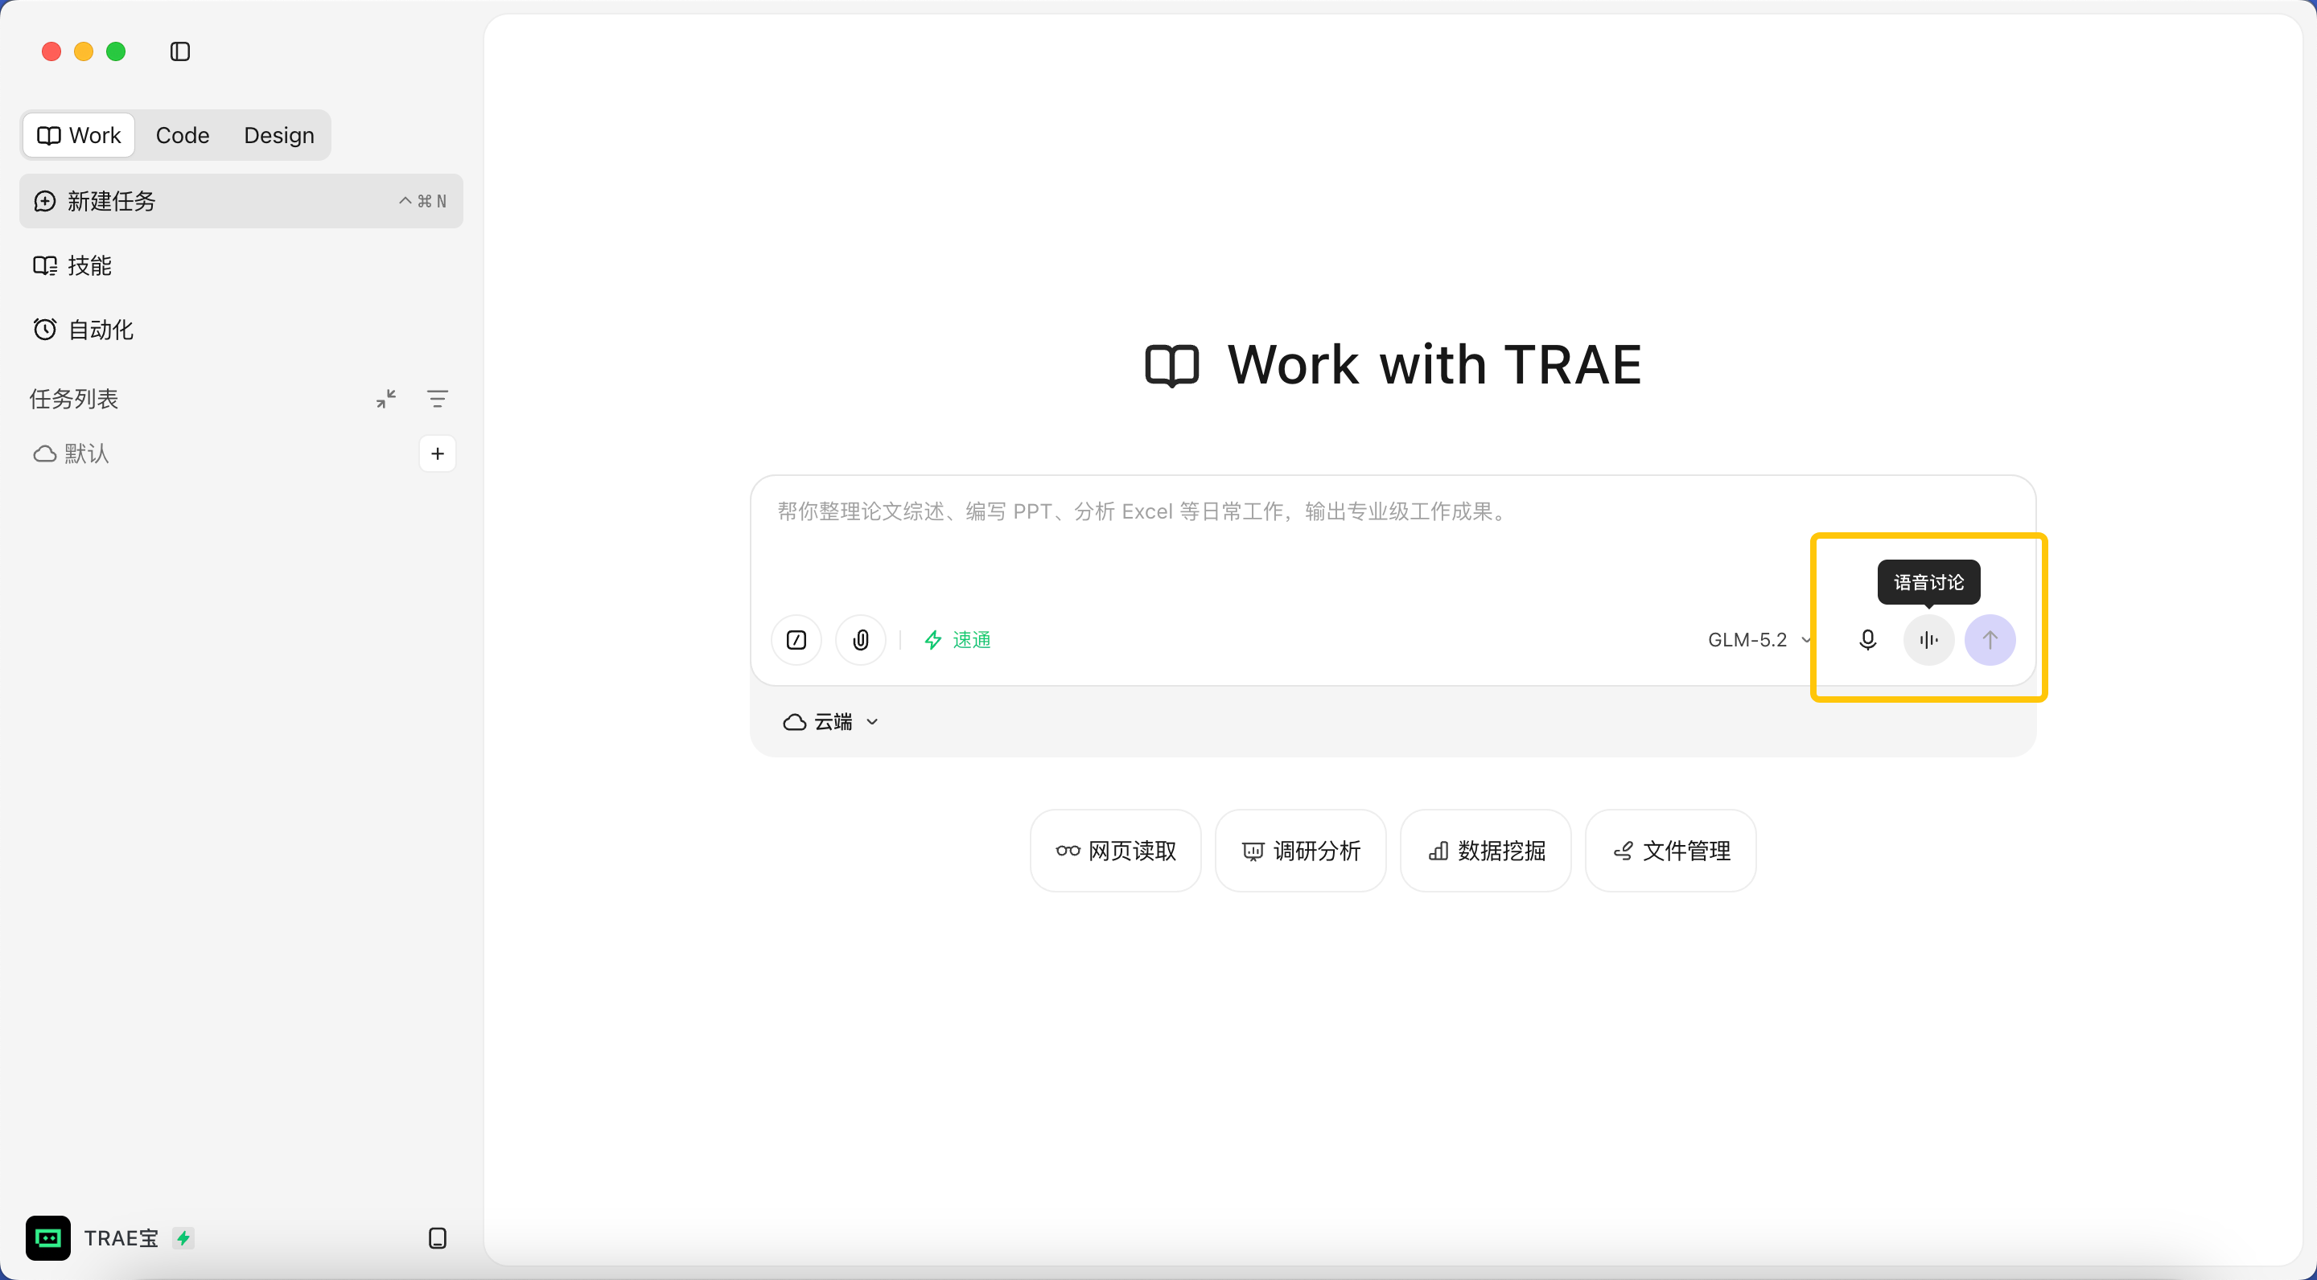This screenshot has height=1280, width=2317.
Task: Click 新建任务 to create a new task
Action: [x=241, y=200]
